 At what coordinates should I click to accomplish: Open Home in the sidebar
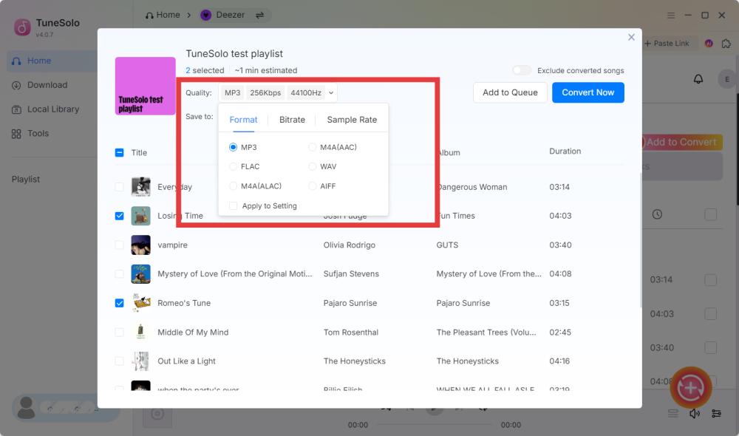[x=51, y=61]
